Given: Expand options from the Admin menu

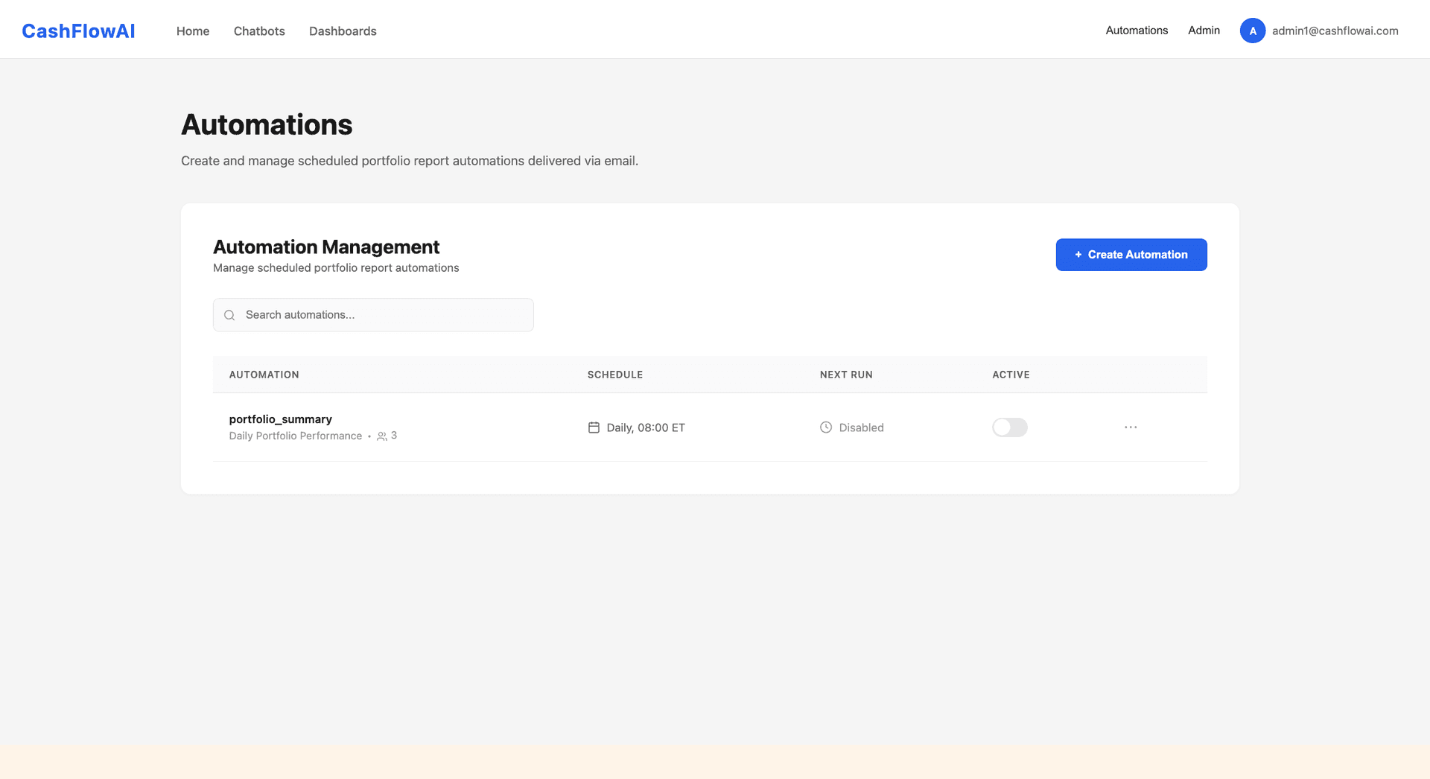Looking at the screenshot, I should pos(1204,31).
